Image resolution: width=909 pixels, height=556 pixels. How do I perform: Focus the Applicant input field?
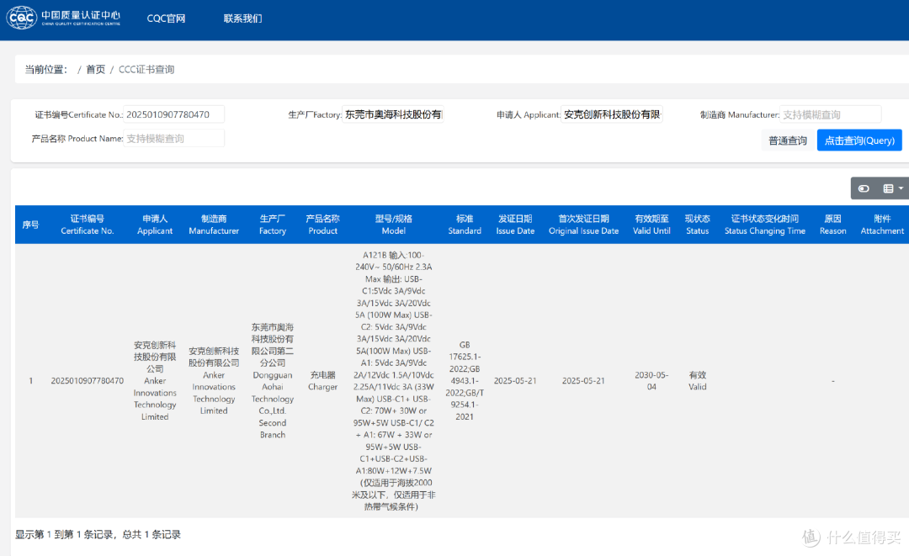point(612,114)
